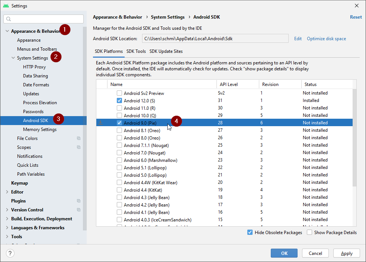Sort by the Revision column header
Screen dimensions: 366x262
tap(280, 84)
